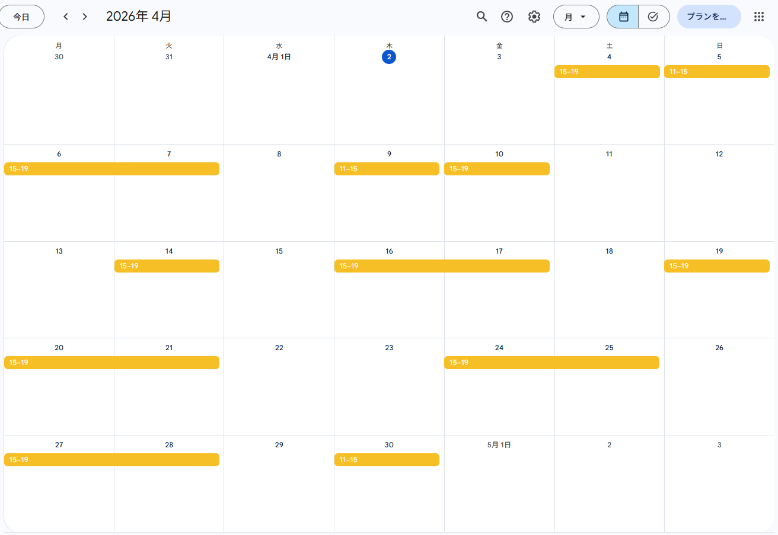Screen dimensions: 778x535
Task: Open the 月 view dropdown
Action: [575, 17]
